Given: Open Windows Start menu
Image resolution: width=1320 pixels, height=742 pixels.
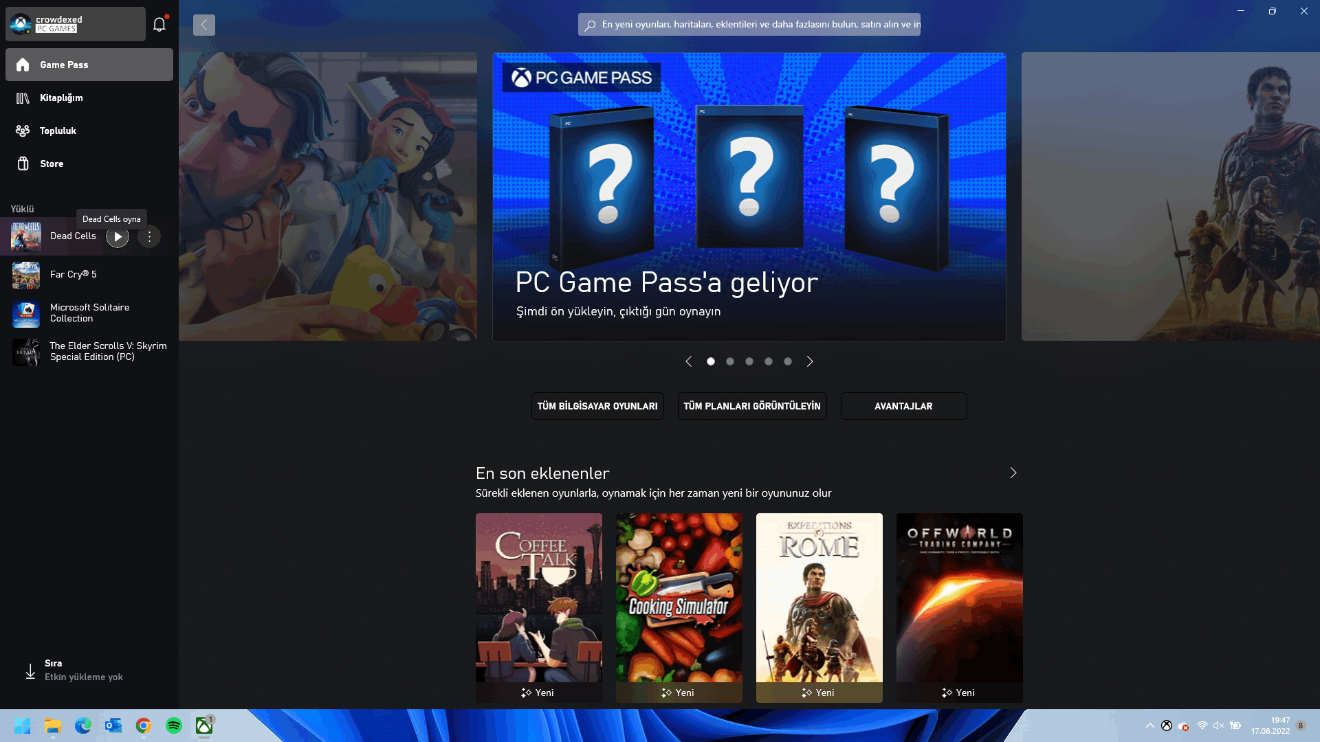Looking at the screenshot, I should [23, 726].
